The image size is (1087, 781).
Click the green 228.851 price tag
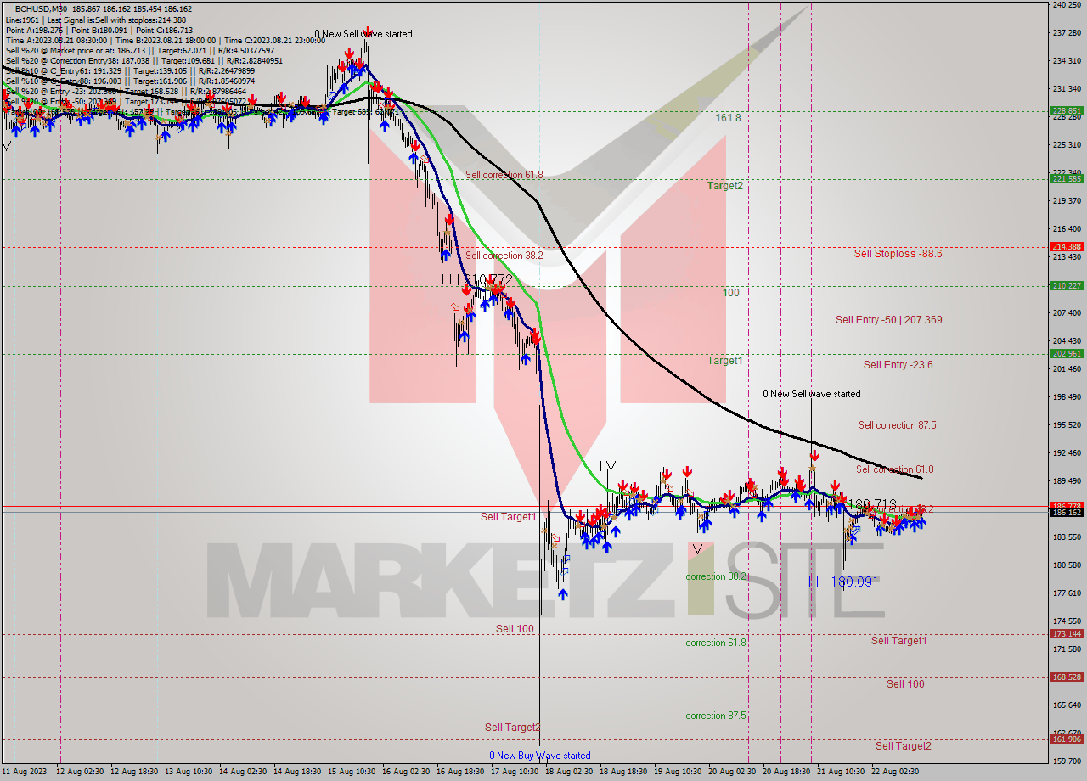(x=1067, y=110)
